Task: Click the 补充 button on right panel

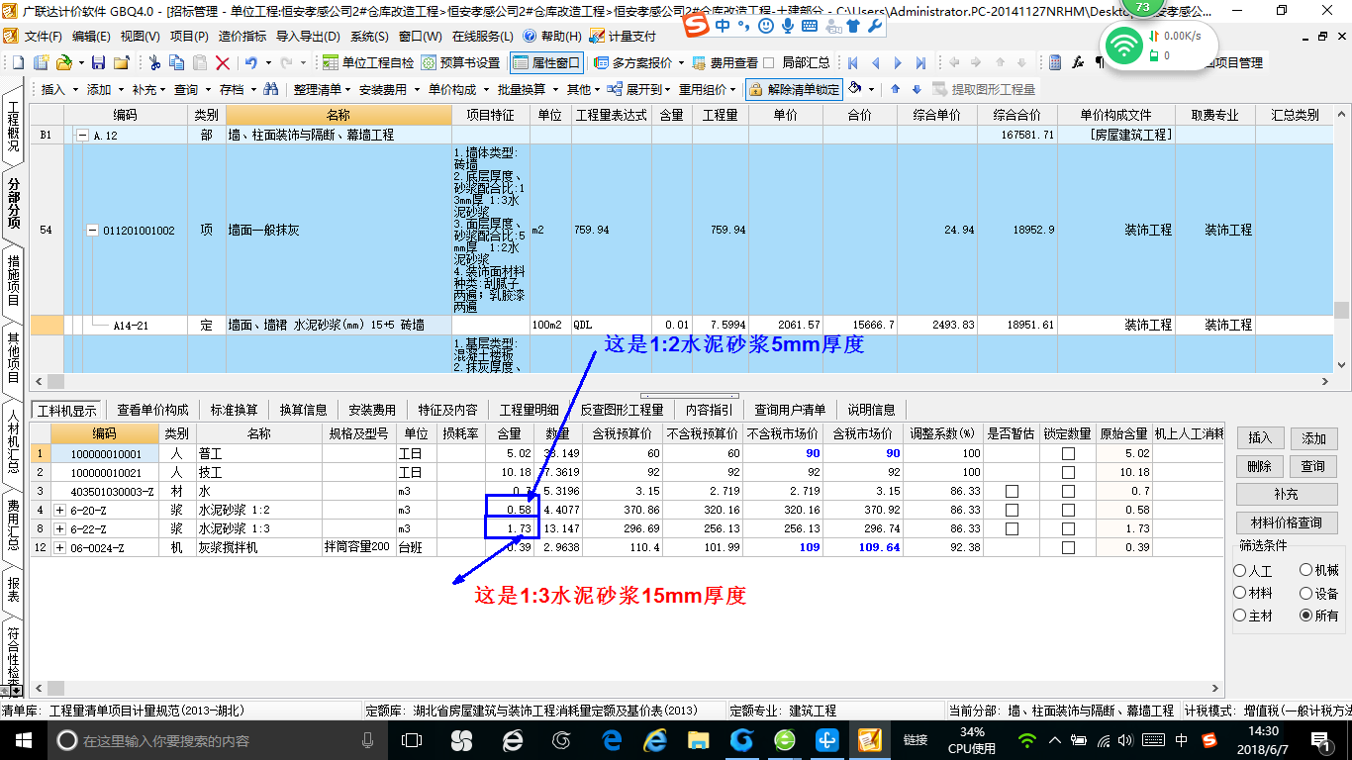Action: 1286,494
